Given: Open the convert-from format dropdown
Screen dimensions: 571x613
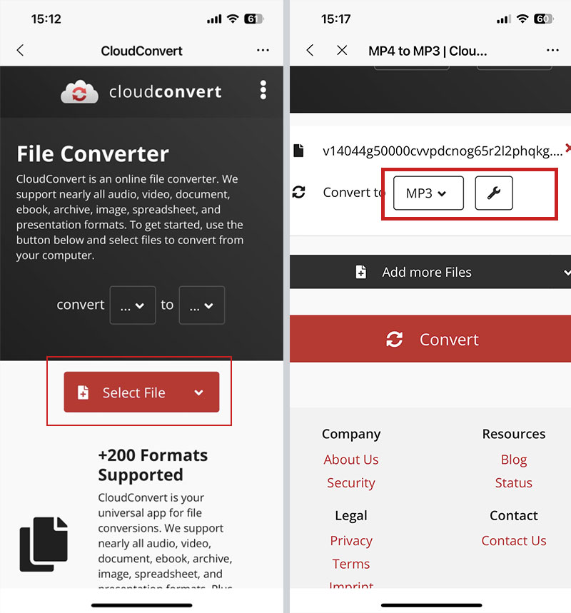Looking at the screenshot, I should (x=133, y=305).
